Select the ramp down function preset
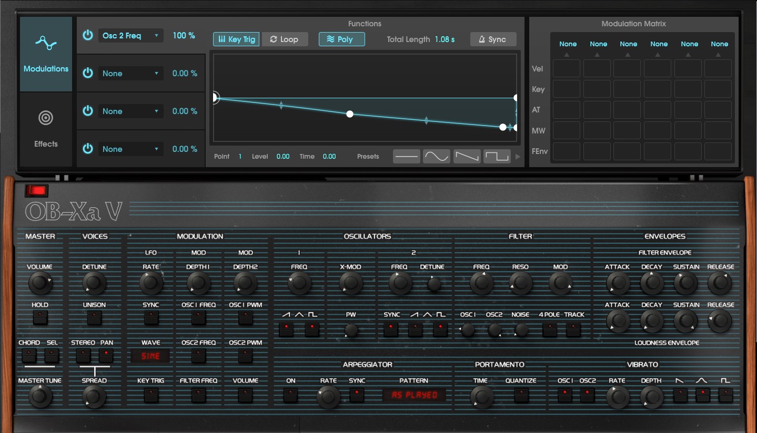This screenshot has width=757, height=433. point(467,156)
